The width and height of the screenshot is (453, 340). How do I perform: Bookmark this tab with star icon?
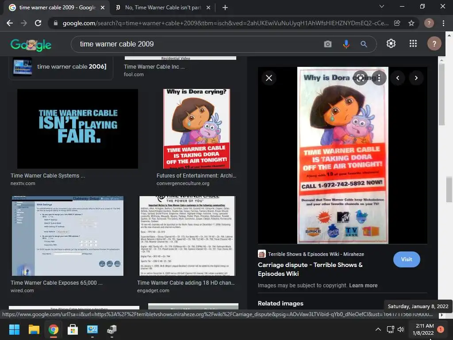click(411, 23)
